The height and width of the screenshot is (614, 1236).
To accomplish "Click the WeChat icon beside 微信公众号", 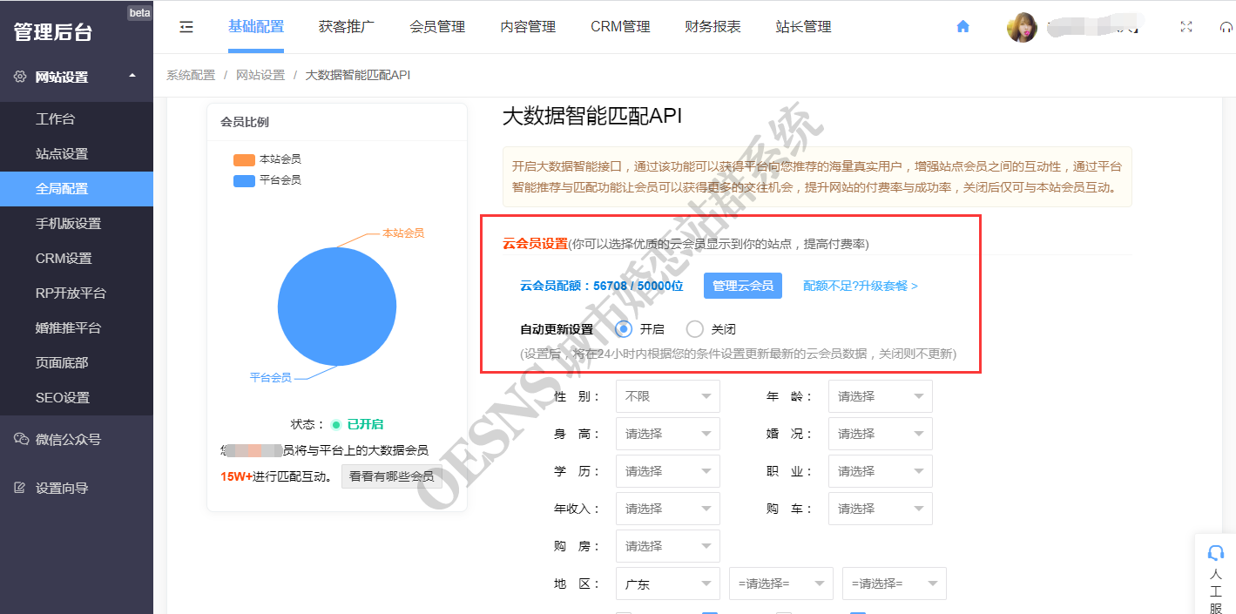I will pyautogui.click(x=21, y=439).
